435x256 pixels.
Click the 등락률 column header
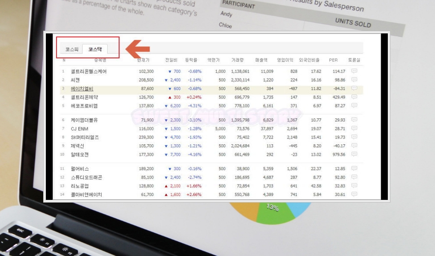pos(191,60)
